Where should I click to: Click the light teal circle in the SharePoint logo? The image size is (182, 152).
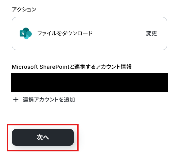click(26, 37)
